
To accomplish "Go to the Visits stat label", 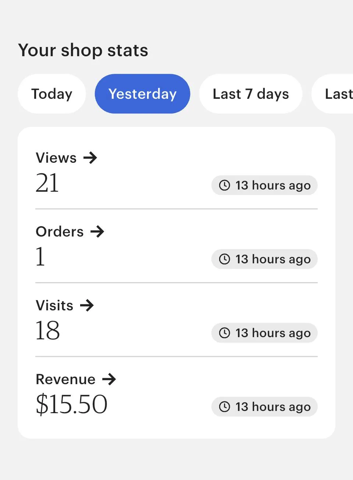I will (x=54, y=305).
